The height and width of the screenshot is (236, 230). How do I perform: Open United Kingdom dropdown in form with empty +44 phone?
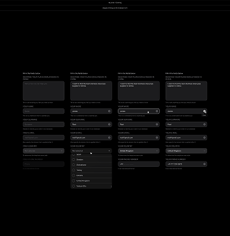pyautogui.click(x=139, y=151)
